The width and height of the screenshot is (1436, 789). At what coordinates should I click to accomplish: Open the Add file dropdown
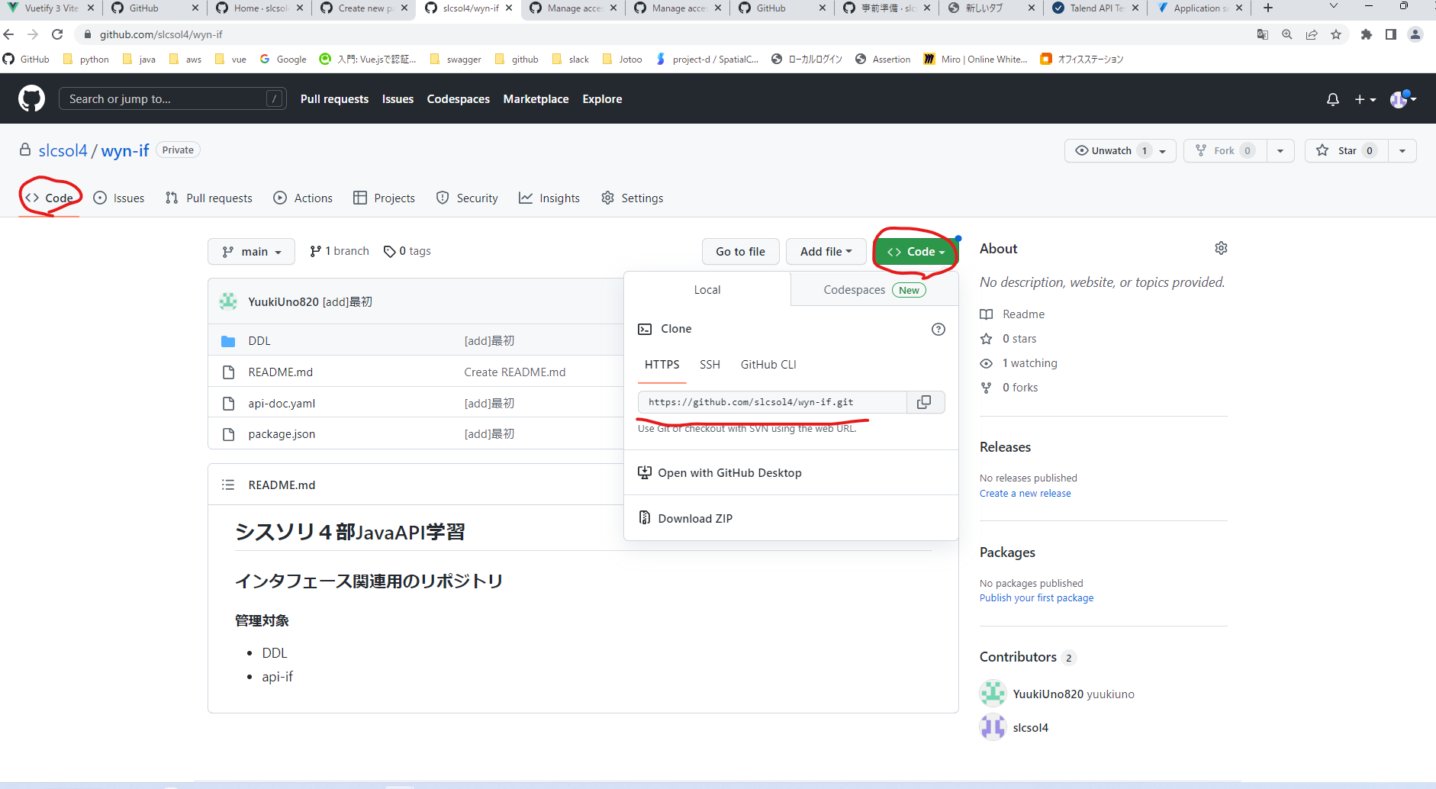[x=826, y=252]
